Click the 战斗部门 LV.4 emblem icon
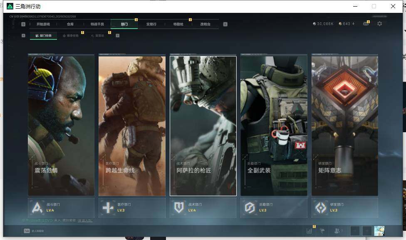406x240 pixels. pos(37,208)
